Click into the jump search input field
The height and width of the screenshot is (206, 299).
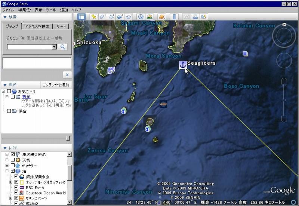tap(30, 47)
